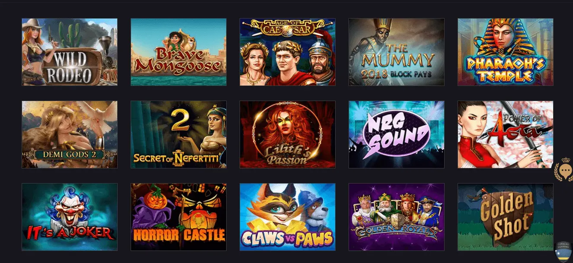Open the live chat bubble icon

click(x=564, y=170)
